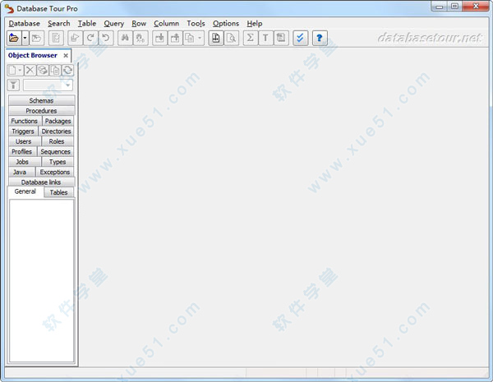Open the Copy data dropdown arrow
The width and height of the screenshot is (493, 382).
click(200, 39)
